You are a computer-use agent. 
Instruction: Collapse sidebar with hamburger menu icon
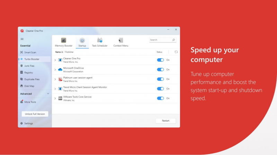coord(22,39)
